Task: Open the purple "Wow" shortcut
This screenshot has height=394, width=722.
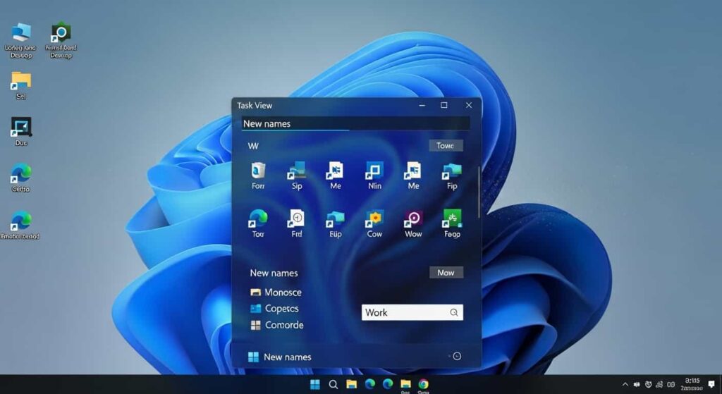Action: click(x=413, y=220)
